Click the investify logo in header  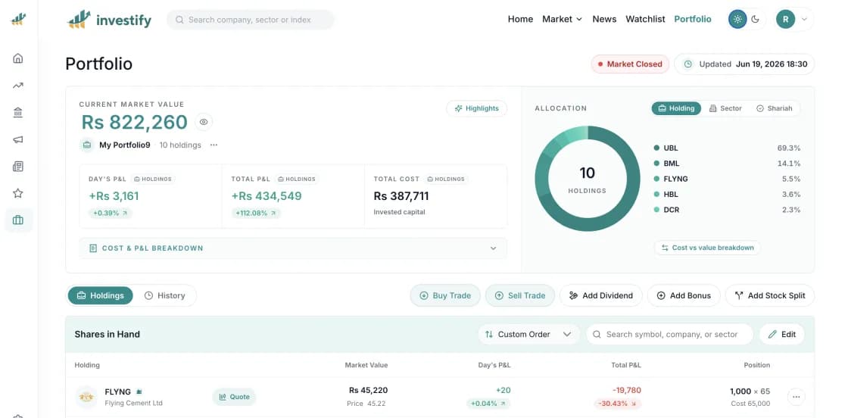coord(110,20)
